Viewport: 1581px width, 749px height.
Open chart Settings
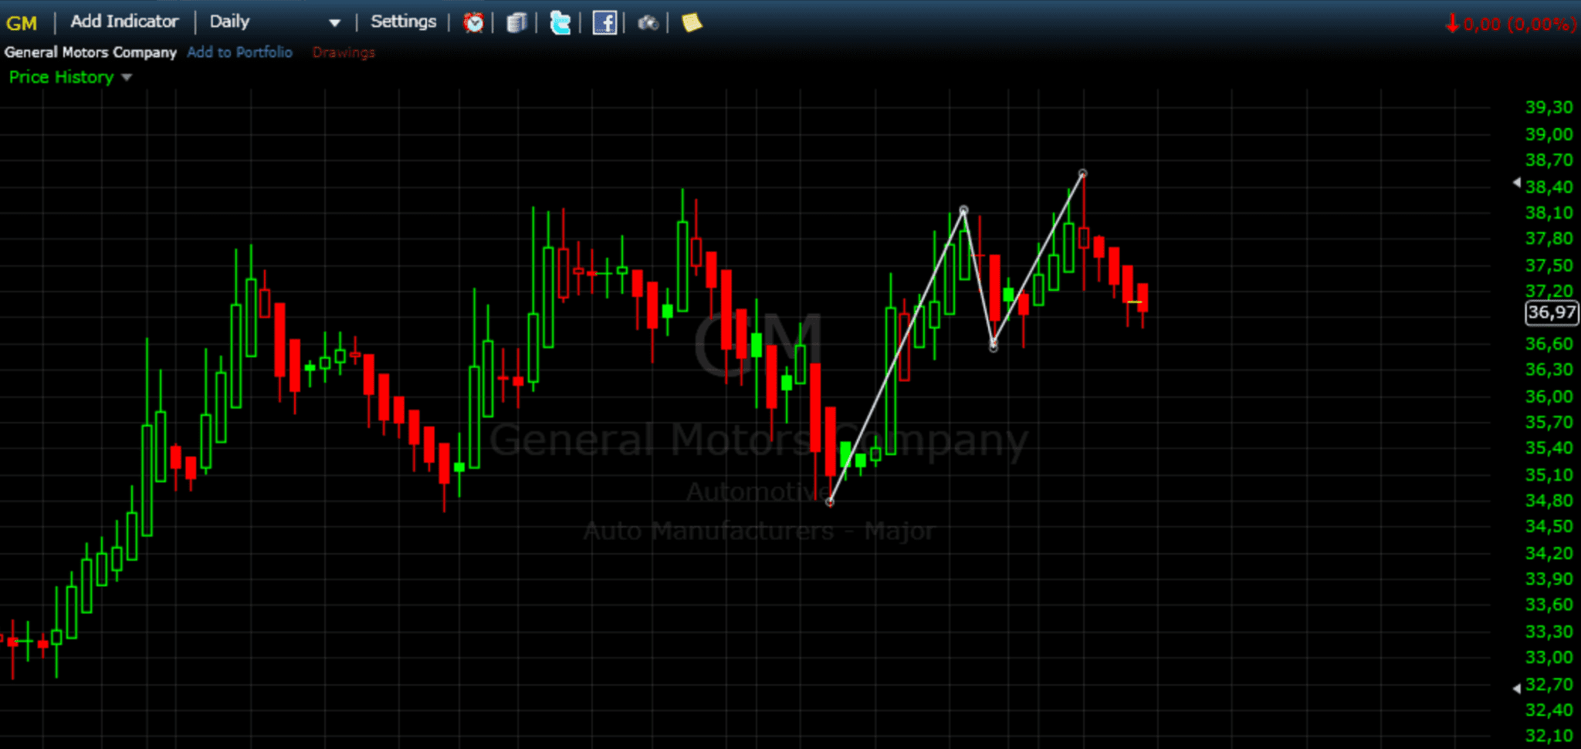coord(403,22)
